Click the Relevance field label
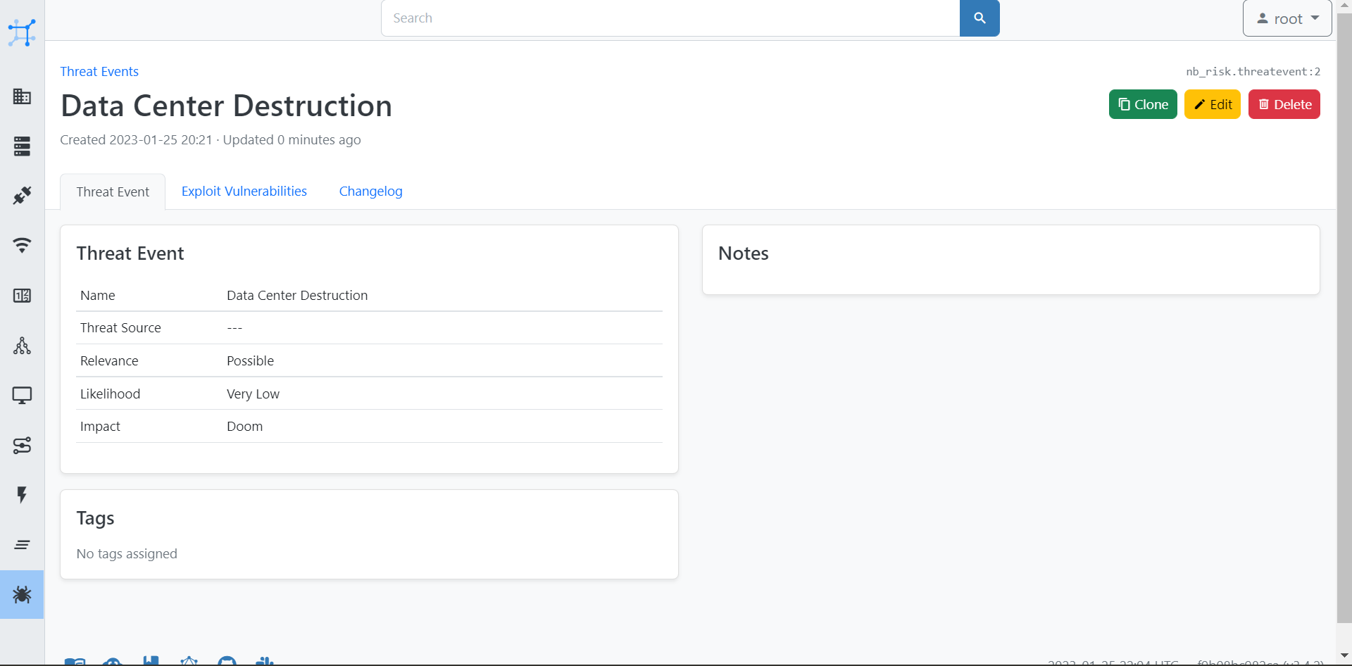Image resolution: width=1352 pixels, height=666 pixels. (x=109, y=361)
